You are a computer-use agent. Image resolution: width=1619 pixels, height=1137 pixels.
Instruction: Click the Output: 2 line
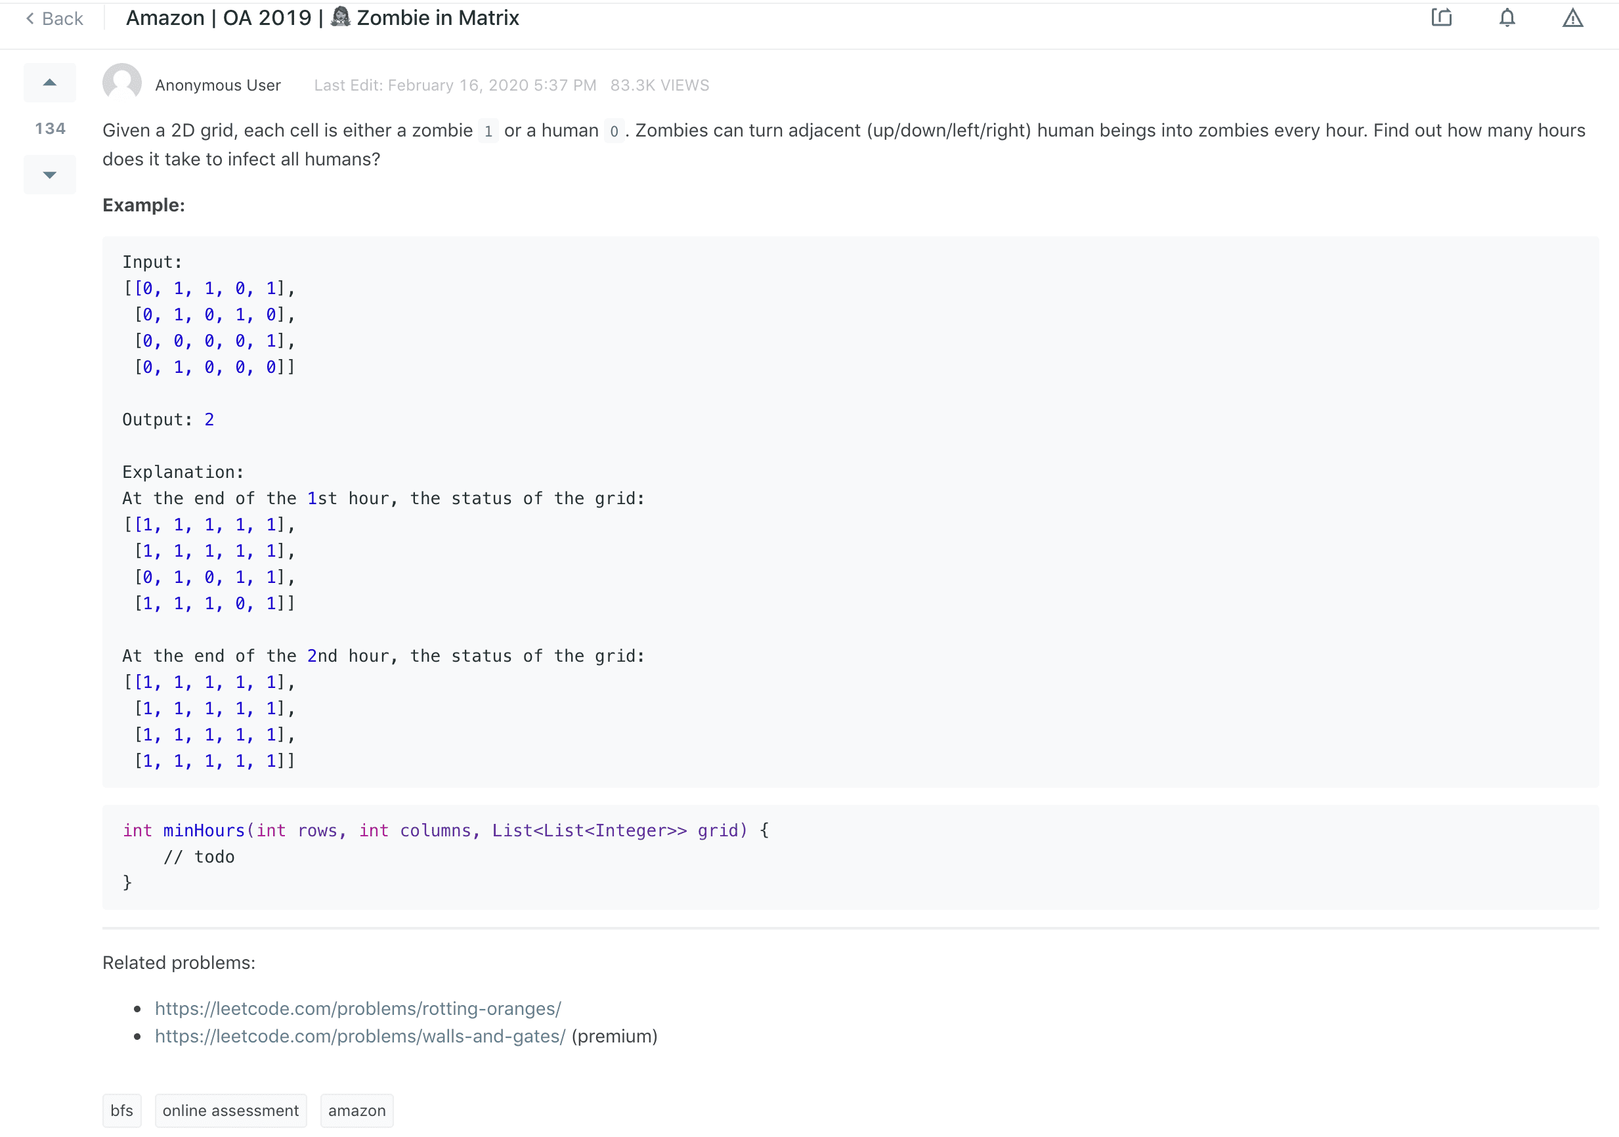(x=168, y=420)
